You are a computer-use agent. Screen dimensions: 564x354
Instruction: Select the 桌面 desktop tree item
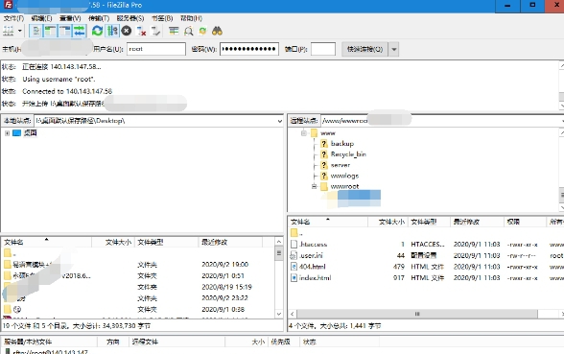click(x=31, y=133)
